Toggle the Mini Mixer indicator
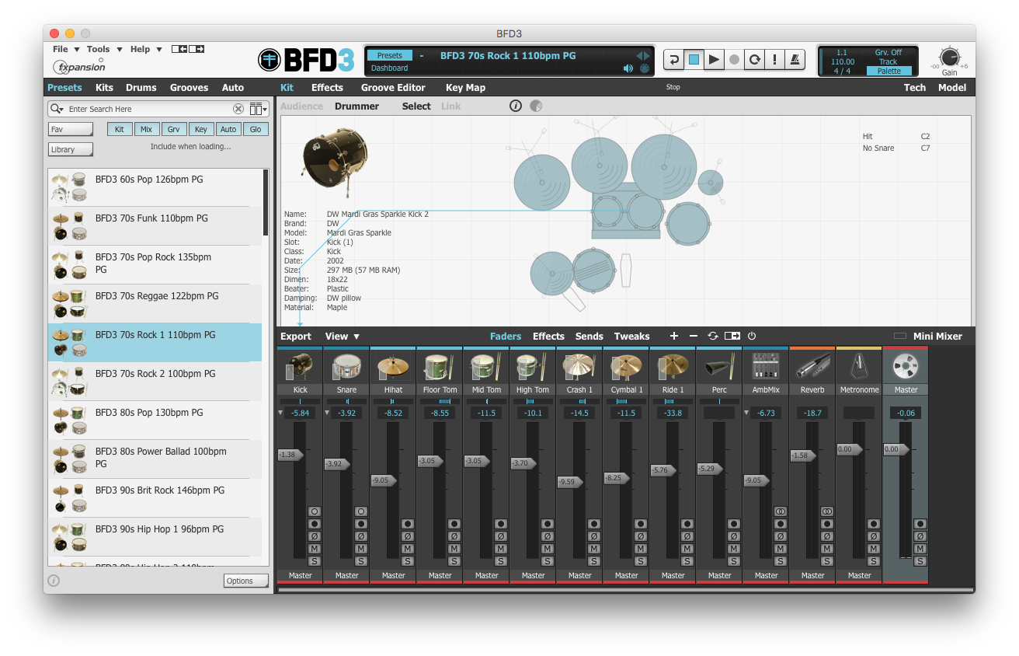Viewport: 1019px width, 656px height. coord(900,337)
